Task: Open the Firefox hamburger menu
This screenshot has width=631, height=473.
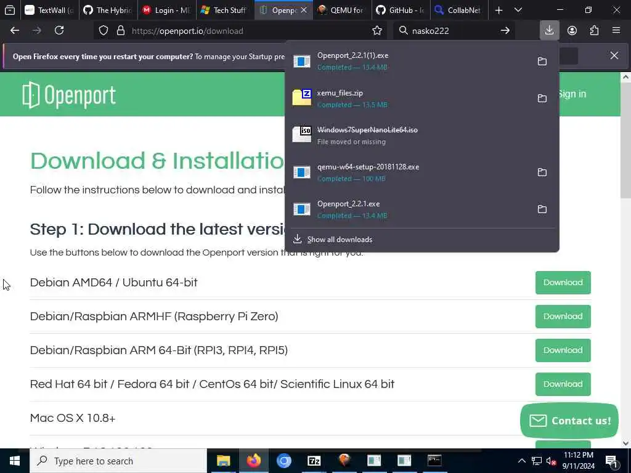Action: click(x=616, y=31)
